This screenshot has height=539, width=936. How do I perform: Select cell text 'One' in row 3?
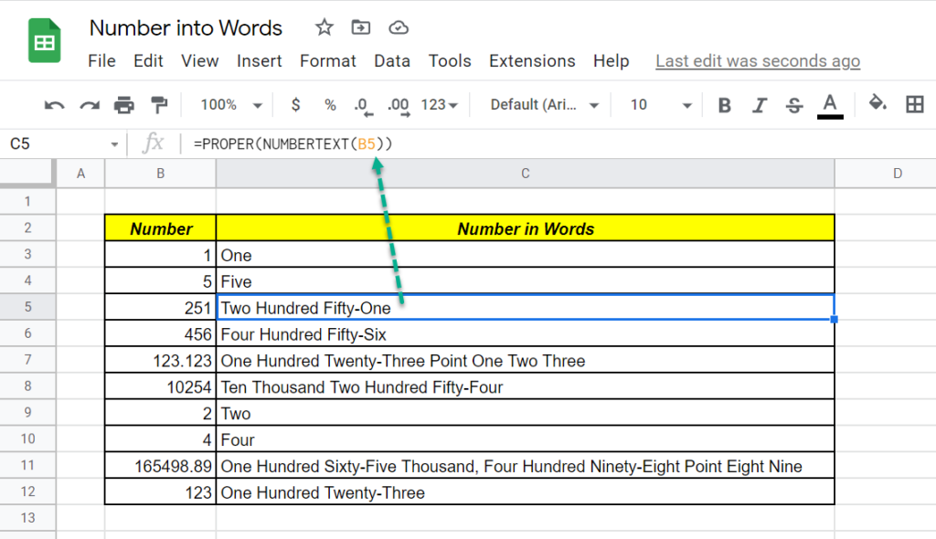click(x=237, y=256)
